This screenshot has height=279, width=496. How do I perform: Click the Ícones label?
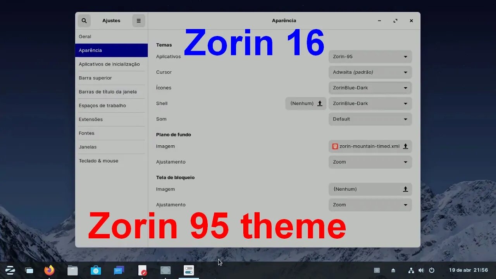pyautogui.click(x=164, y=88)
